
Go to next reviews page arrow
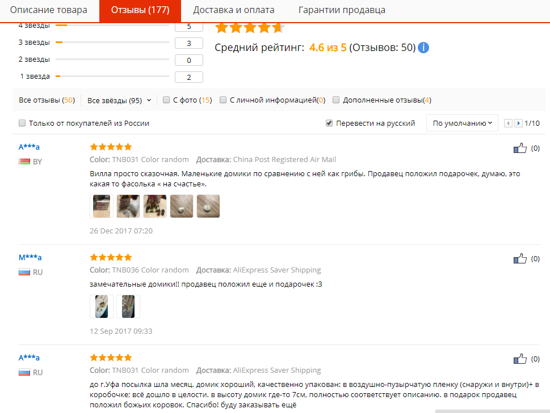point(518,123)
